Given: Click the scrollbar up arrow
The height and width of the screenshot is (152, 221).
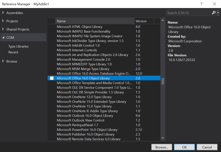Looking at the screenshot, I should point(163,20).
